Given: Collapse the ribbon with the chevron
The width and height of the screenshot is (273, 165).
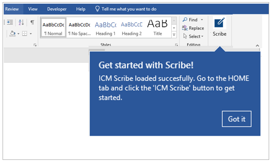Looking at the screenshot, I should [x=257, y=46].
